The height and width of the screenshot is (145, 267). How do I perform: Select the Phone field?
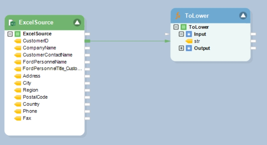coord(30,111)
